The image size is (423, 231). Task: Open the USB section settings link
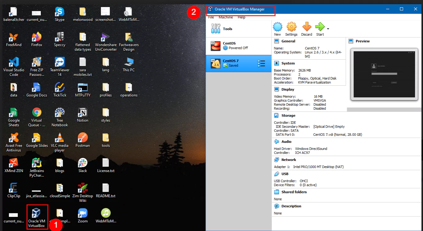(x=285, y=174)
